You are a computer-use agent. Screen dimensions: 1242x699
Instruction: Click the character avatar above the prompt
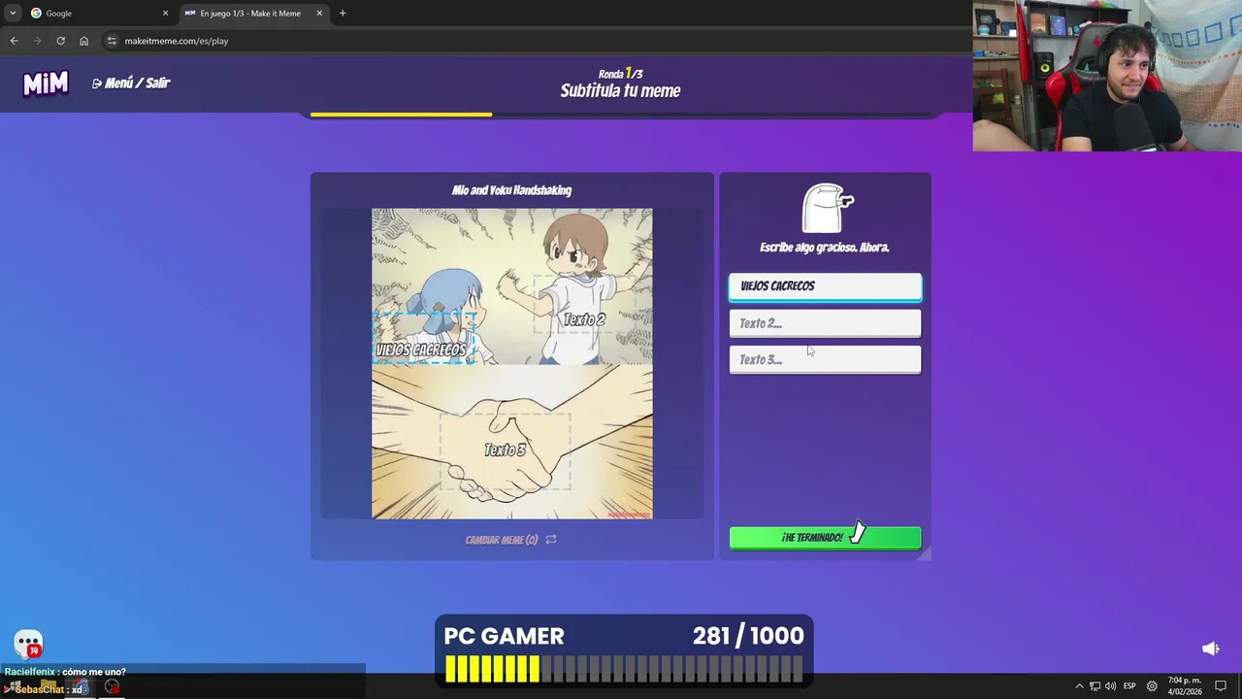point(826,208)
